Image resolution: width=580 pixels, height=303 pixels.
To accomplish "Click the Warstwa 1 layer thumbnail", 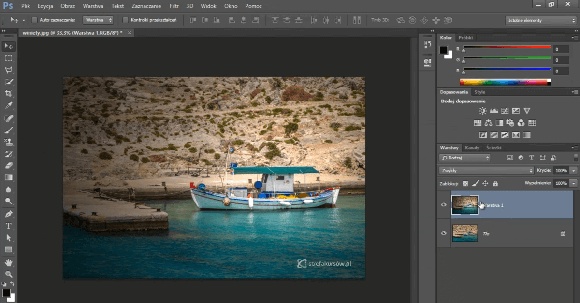I will pos(464,205).
